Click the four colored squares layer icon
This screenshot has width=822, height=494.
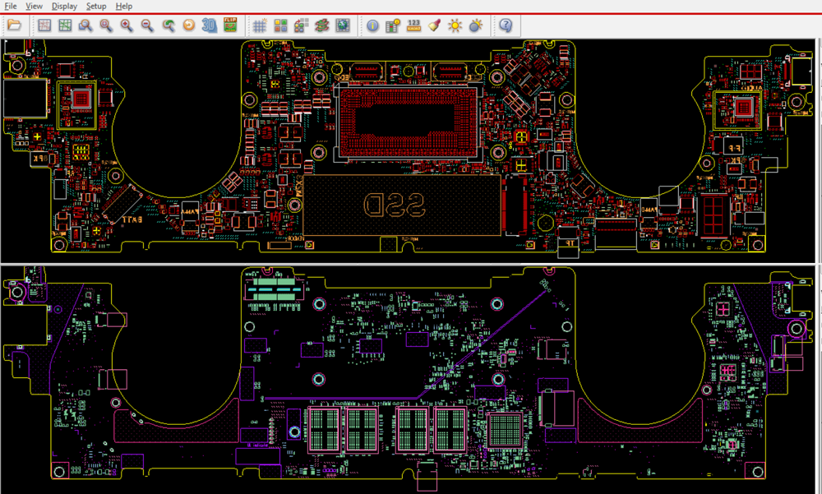280,25
